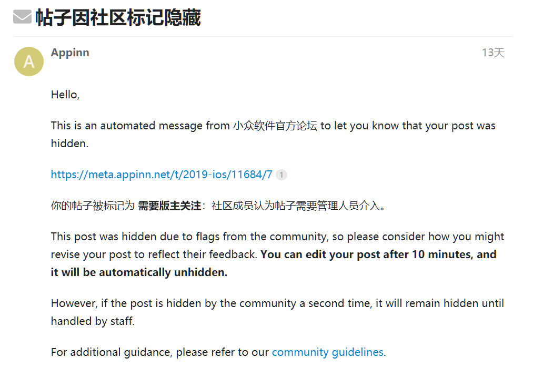Image resolution: width=543 pixels, height=368 pixels.
Task: Click the bold 需要版主关注 text
Action: [x=169, y=206]
